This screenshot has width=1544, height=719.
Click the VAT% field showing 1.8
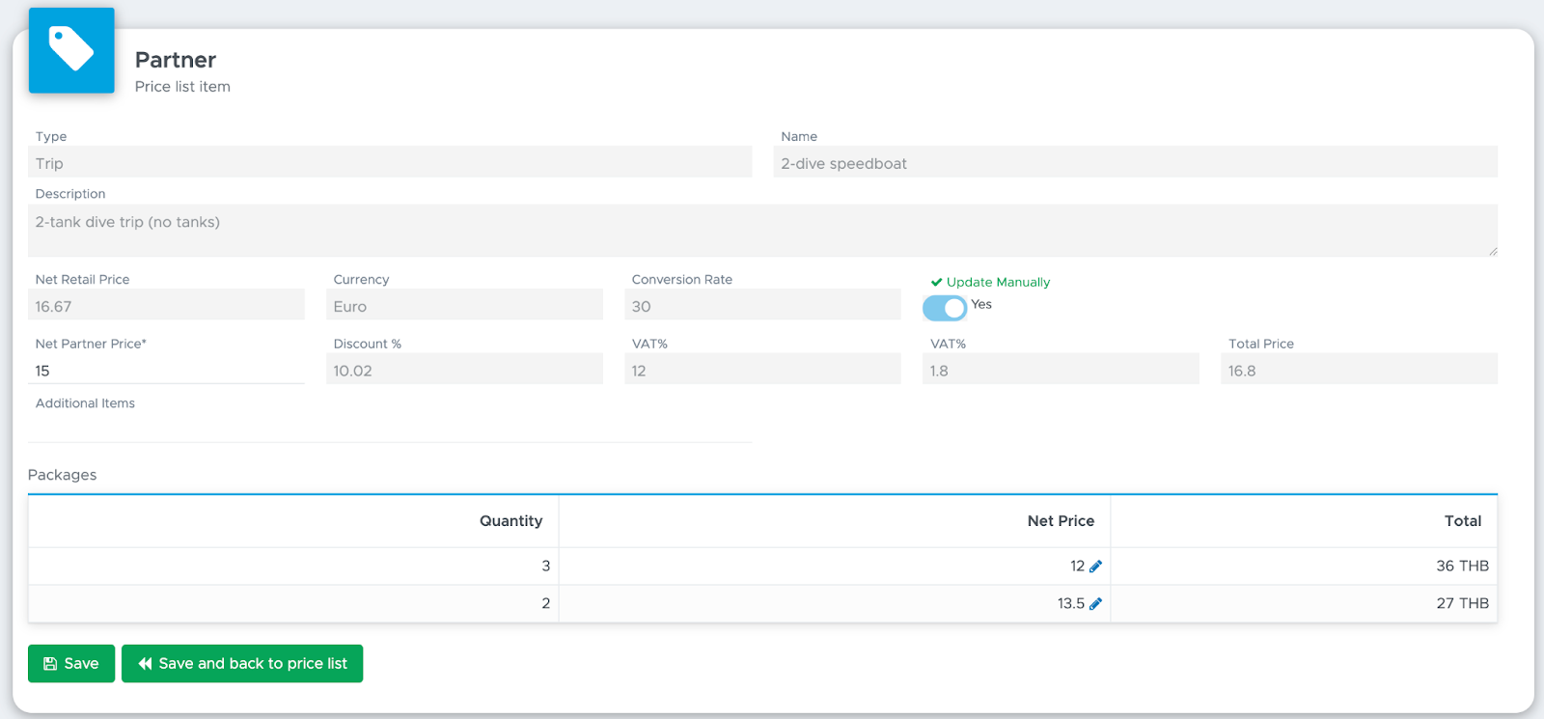[1061, 370]
